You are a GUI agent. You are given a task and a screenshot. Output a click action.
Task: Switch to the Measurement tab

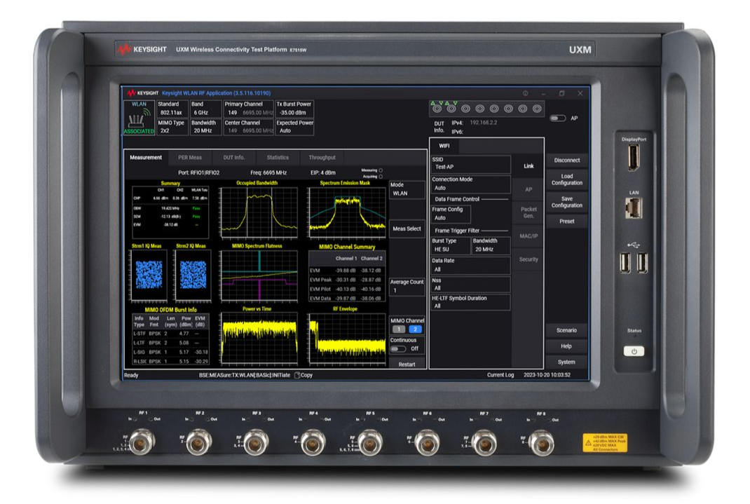tap(146, 157)
